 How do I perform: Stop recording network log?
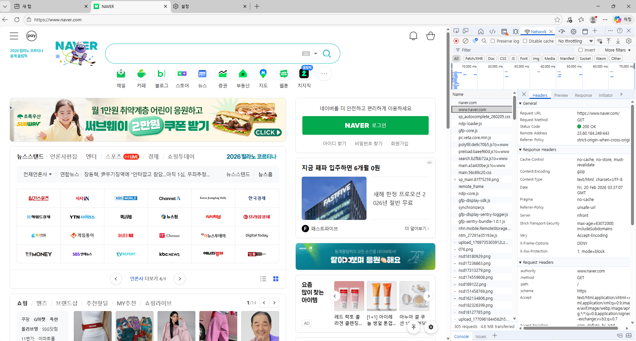pos(456,41)
